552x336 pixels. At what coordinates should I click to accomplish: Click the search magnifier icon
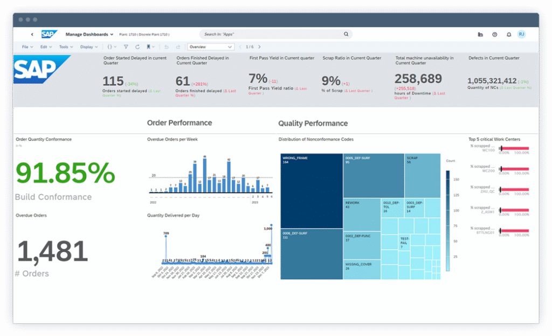point(346,34)
